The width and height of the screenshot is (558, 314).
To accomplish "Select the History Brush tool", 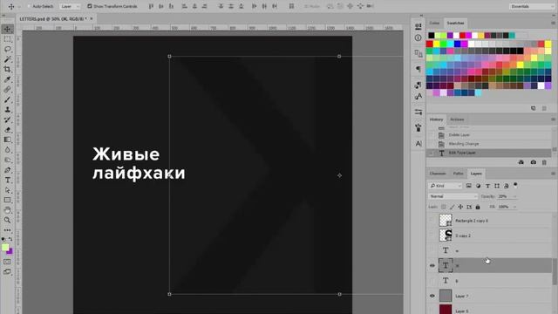I will click(x=8, y=119).
